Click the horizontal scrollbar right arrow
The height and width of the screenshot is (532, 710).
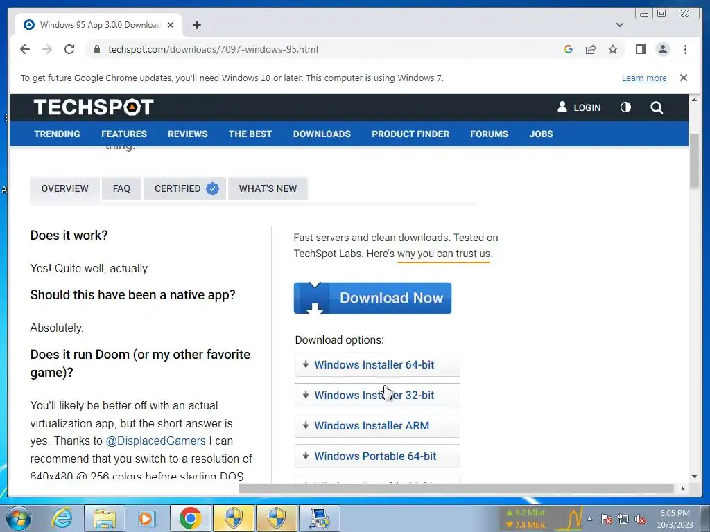tap(683, 488)
